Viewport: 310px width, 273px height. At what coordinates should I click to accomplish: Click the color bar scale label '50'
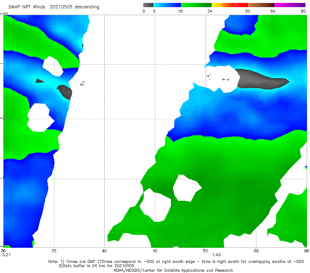pyautogui.click(x=248, y=11)
